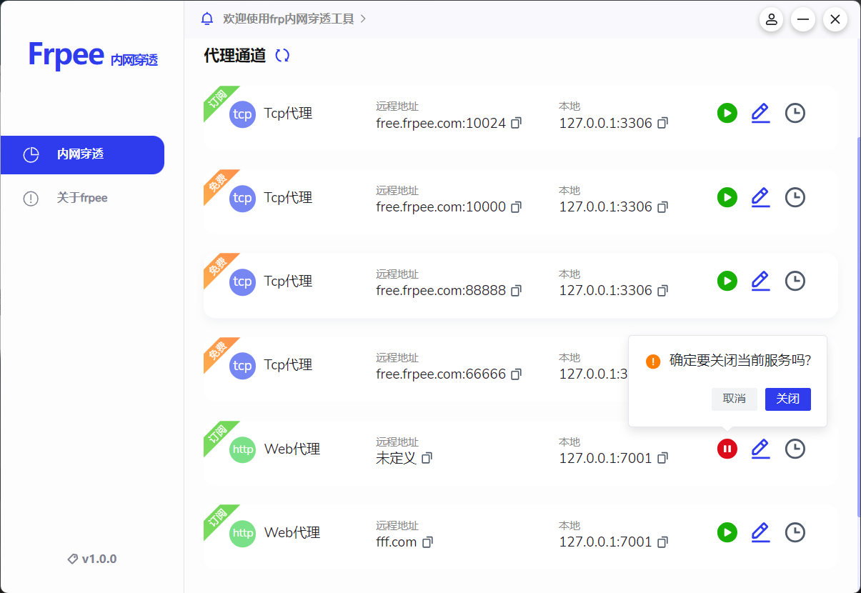This screenshot has width=861, height=593.
Task: Copy remote address free.frpee.com:88888
Action: point(516,291)
